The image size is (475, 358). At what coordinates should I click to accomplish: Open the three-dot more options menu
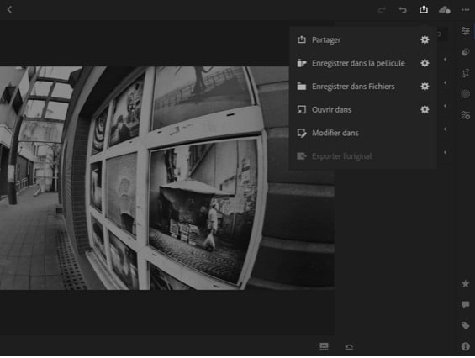[x=466, y=10]
